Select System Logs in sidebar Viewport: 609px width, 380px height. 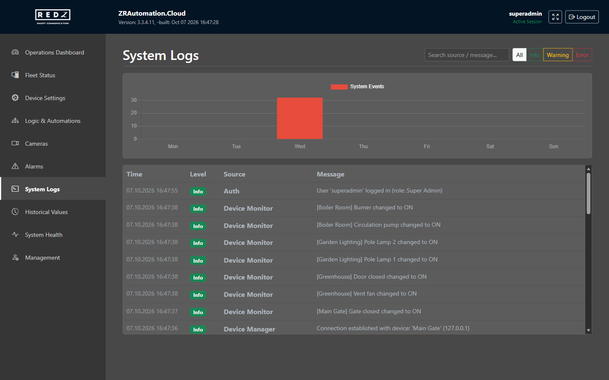pyautogui.click(x=53, y=189)
